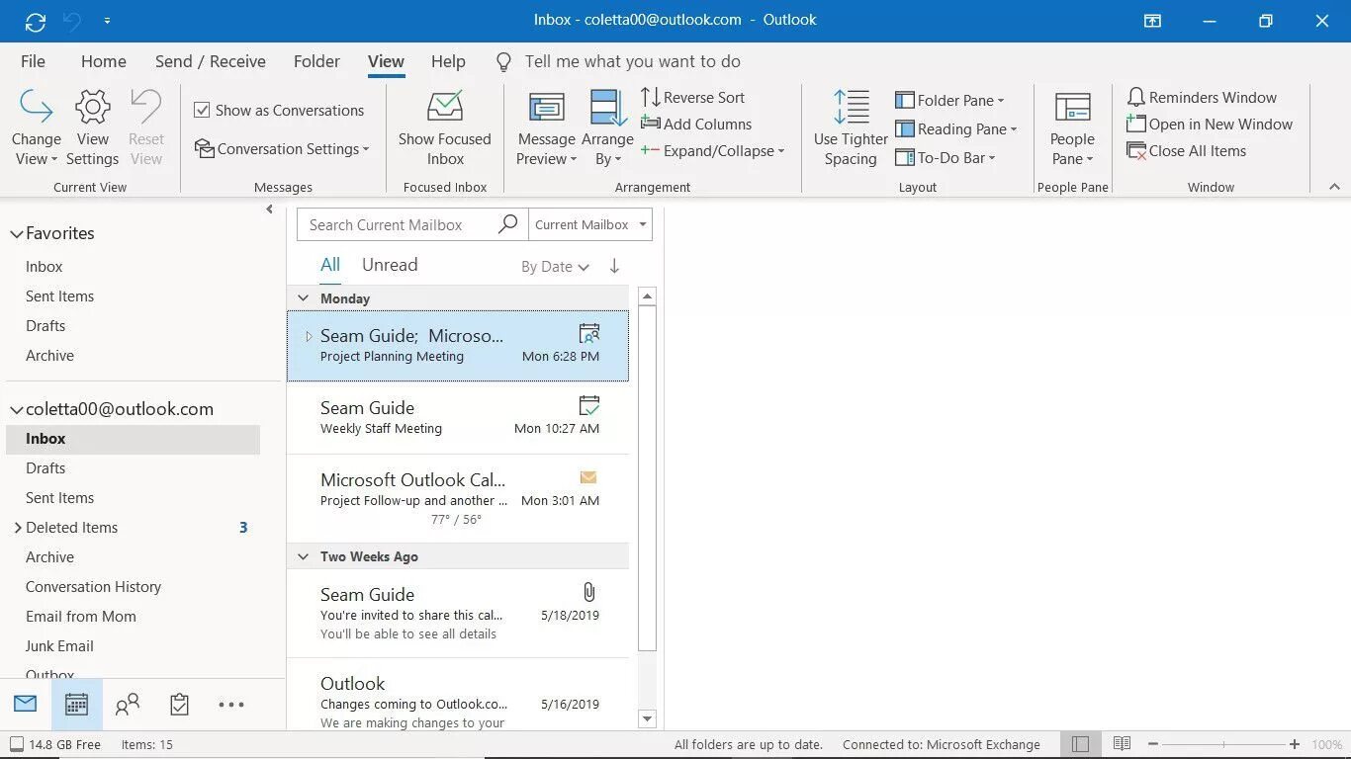
Task: Select Sent Items under Favorites
Action: point(60,296)
